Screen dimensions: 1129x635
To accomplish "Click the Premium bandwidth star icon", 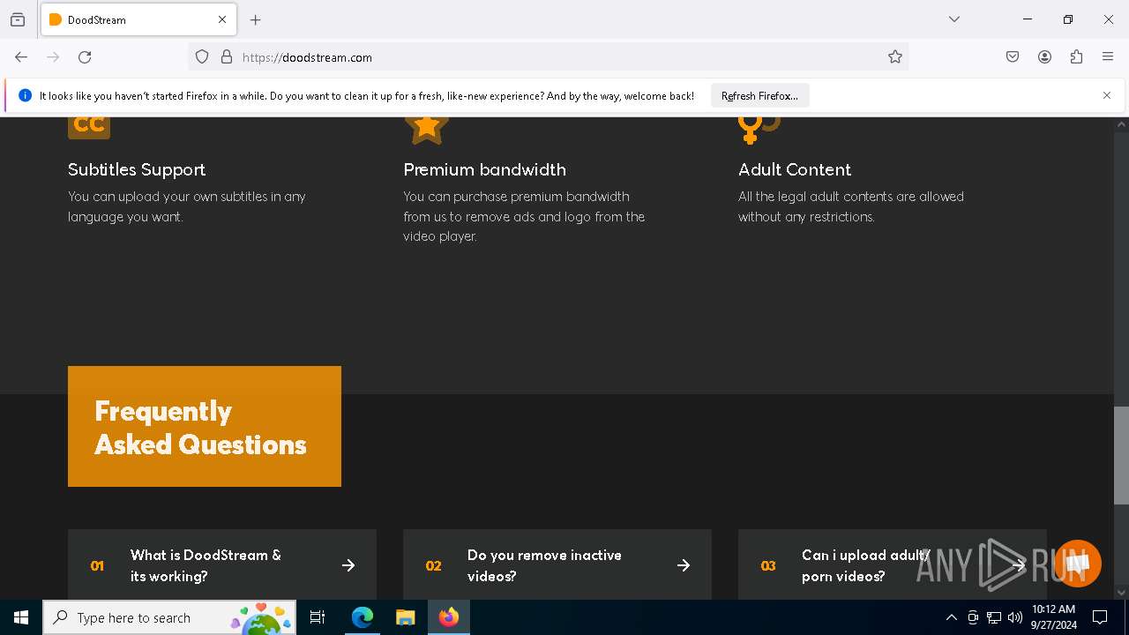I will 427,129.
